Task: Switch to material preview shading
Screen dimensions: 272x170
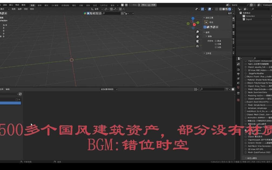Action: 227,9
